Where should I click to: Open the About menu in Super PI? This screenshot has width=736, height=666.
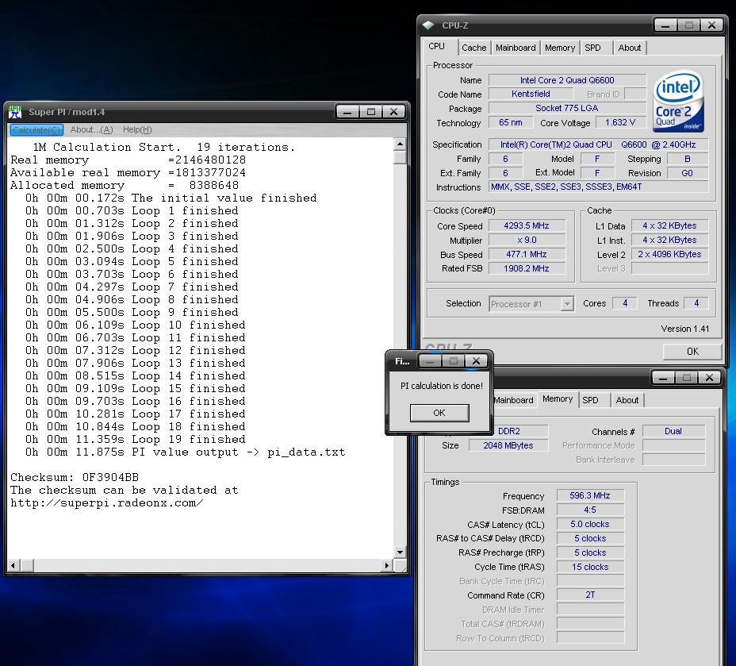point(91,129)
